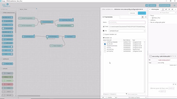Viewport: 177px width, 99px height.
Task: Check the SystemCoreClock variable checkbox
Action: (x=105, y=46)
